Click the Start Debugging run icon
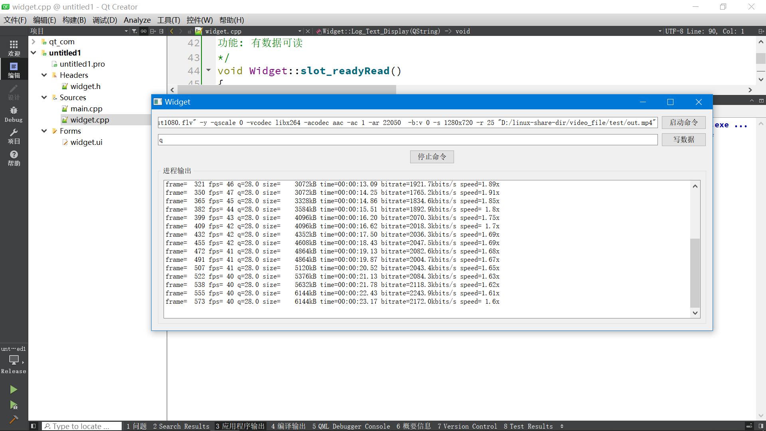The image size is (766, 431). pyautogui.click(x=14, y=405)
